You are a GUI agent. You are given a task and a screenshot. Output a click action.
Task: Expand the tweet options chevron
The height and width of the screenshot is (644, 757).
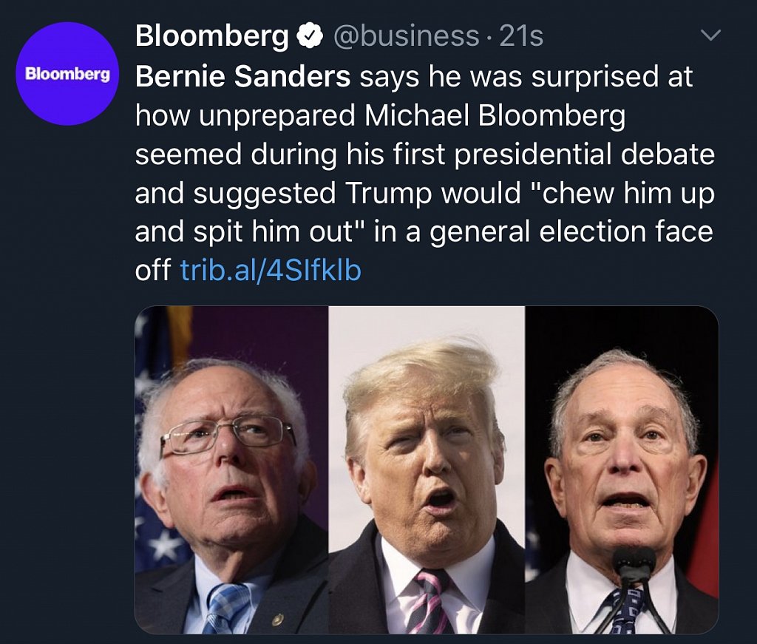[x=709, y=35]
